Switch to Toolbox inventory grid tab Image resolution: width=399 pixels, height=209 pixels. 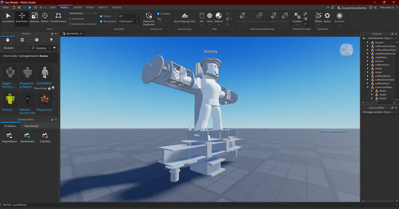22,40
